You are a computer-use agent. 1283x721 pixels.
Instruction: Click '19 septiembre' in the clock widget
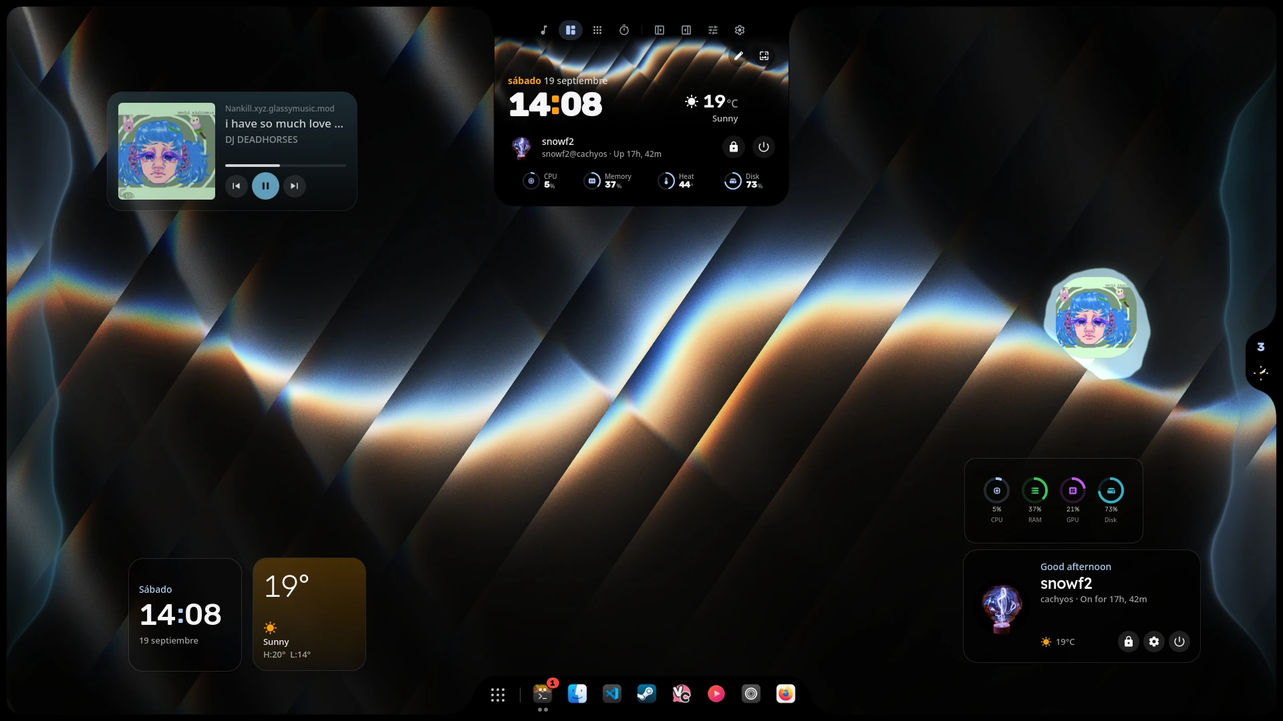[168, 641]
